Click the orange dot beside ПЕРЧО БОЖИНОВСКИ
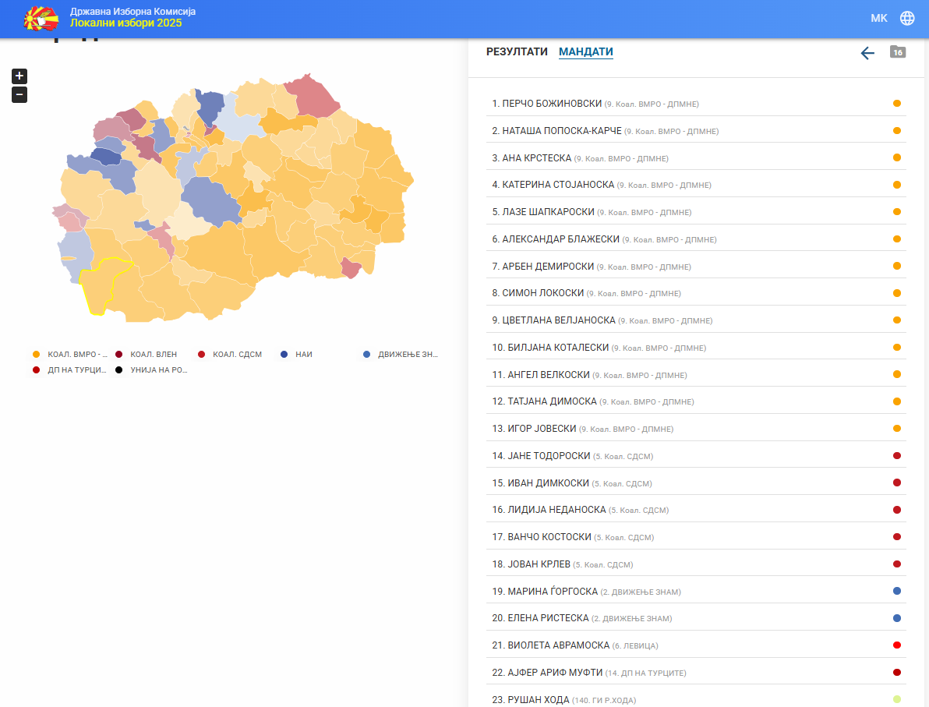 tap(897, 104)
